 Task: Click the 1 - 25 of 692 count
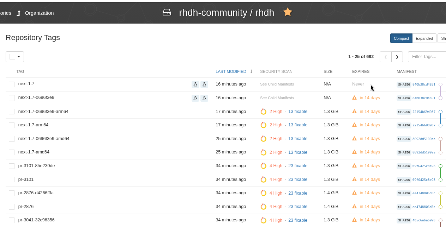pyautogui.click(x=361, y=56)
